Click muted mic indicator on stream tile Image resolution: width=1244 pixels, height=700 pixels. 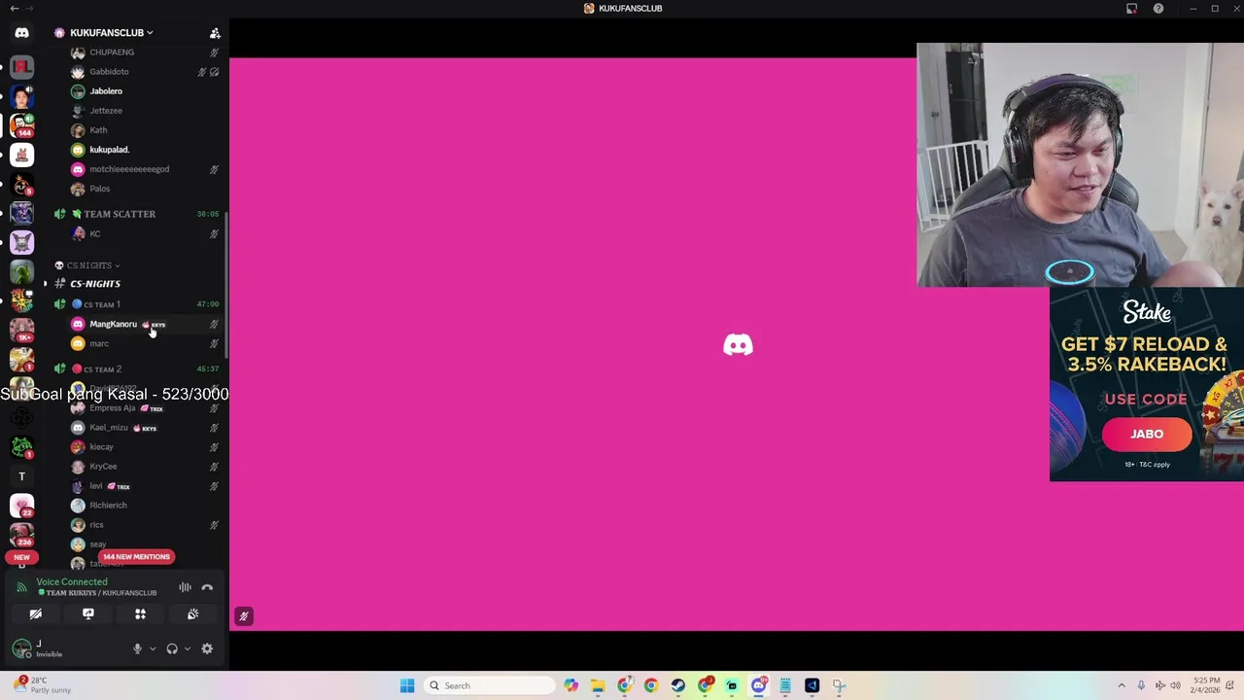(x=244, y=616)
